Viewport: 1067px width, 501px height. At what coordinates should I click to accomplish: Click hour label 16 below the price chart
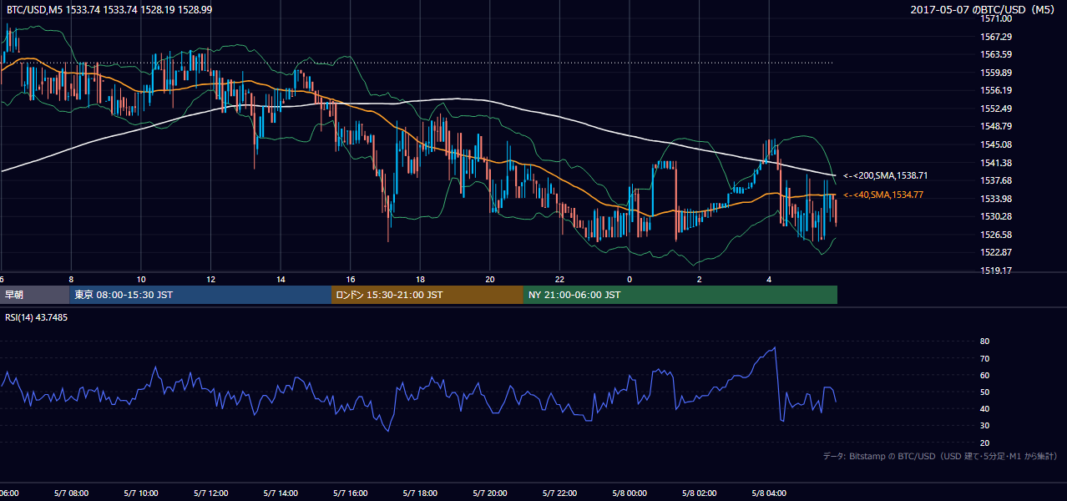pos(351,279)
